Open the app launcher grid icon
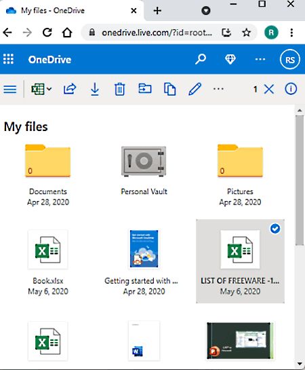Screen dimensions: 305x370 coord(9,59)
